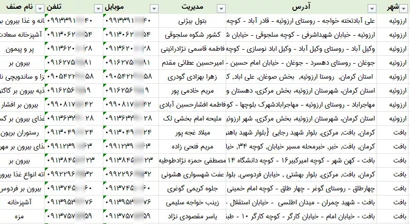Select the نام صنف header cell text
410x224 pixels.
(x=20, y=7)
